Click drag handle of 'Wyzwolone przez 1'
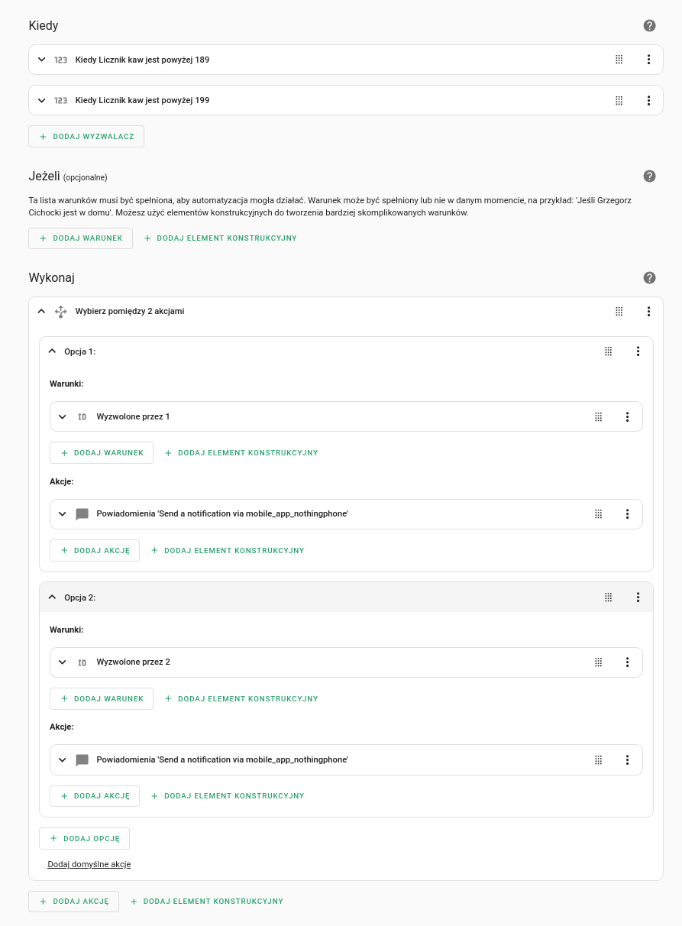The height and width of the screenshot is (926, 682). coord(599,417)
